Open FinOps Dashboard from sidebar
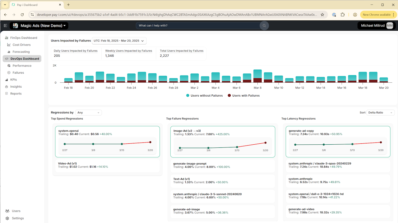 click(21, 38)
